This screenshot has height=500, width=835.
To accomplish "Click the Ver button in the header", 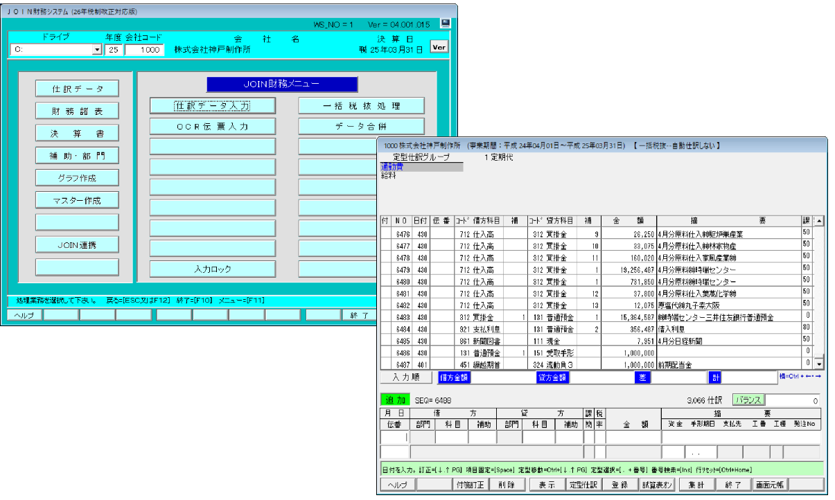I will 439,46.
